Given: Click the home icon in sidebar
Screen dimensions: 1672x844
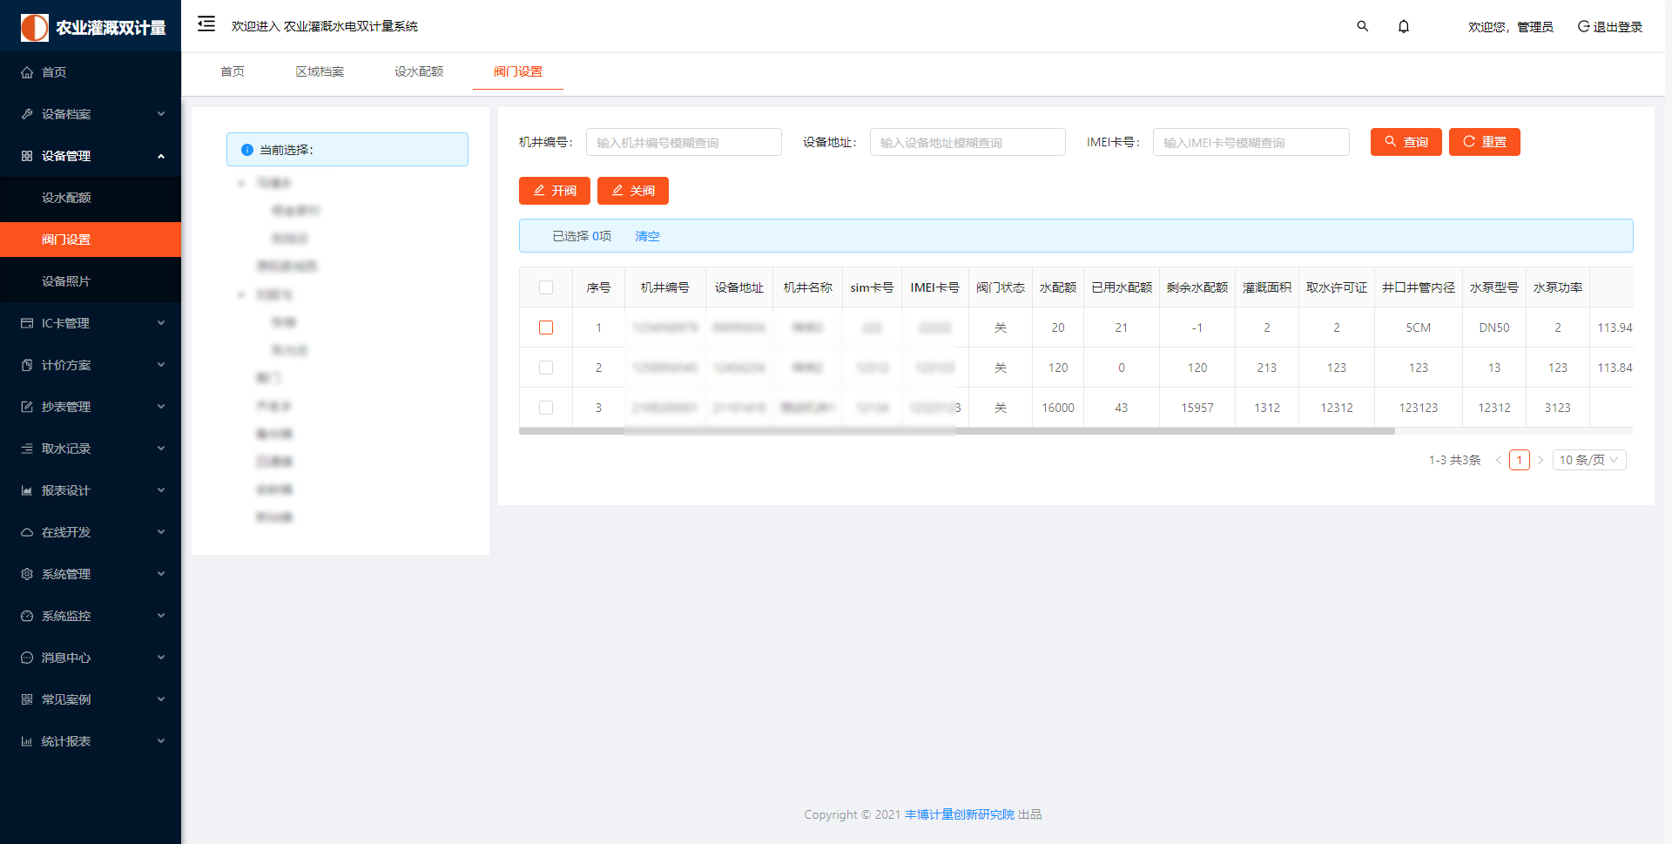Looking at the screenshot, I should 27,72.
